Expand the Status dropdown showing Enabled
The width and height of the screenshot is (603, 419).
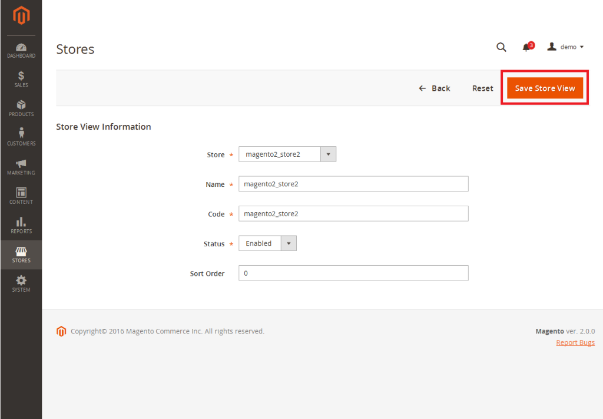pos(267,243)
